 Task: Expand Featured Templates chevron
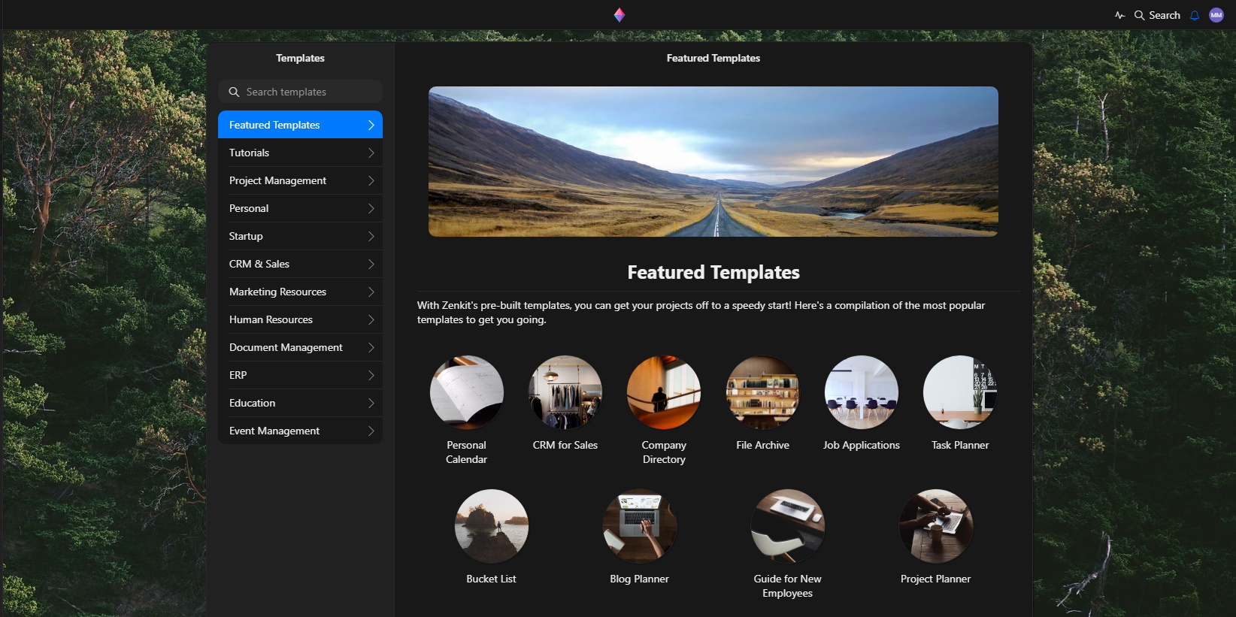(371, 125)
